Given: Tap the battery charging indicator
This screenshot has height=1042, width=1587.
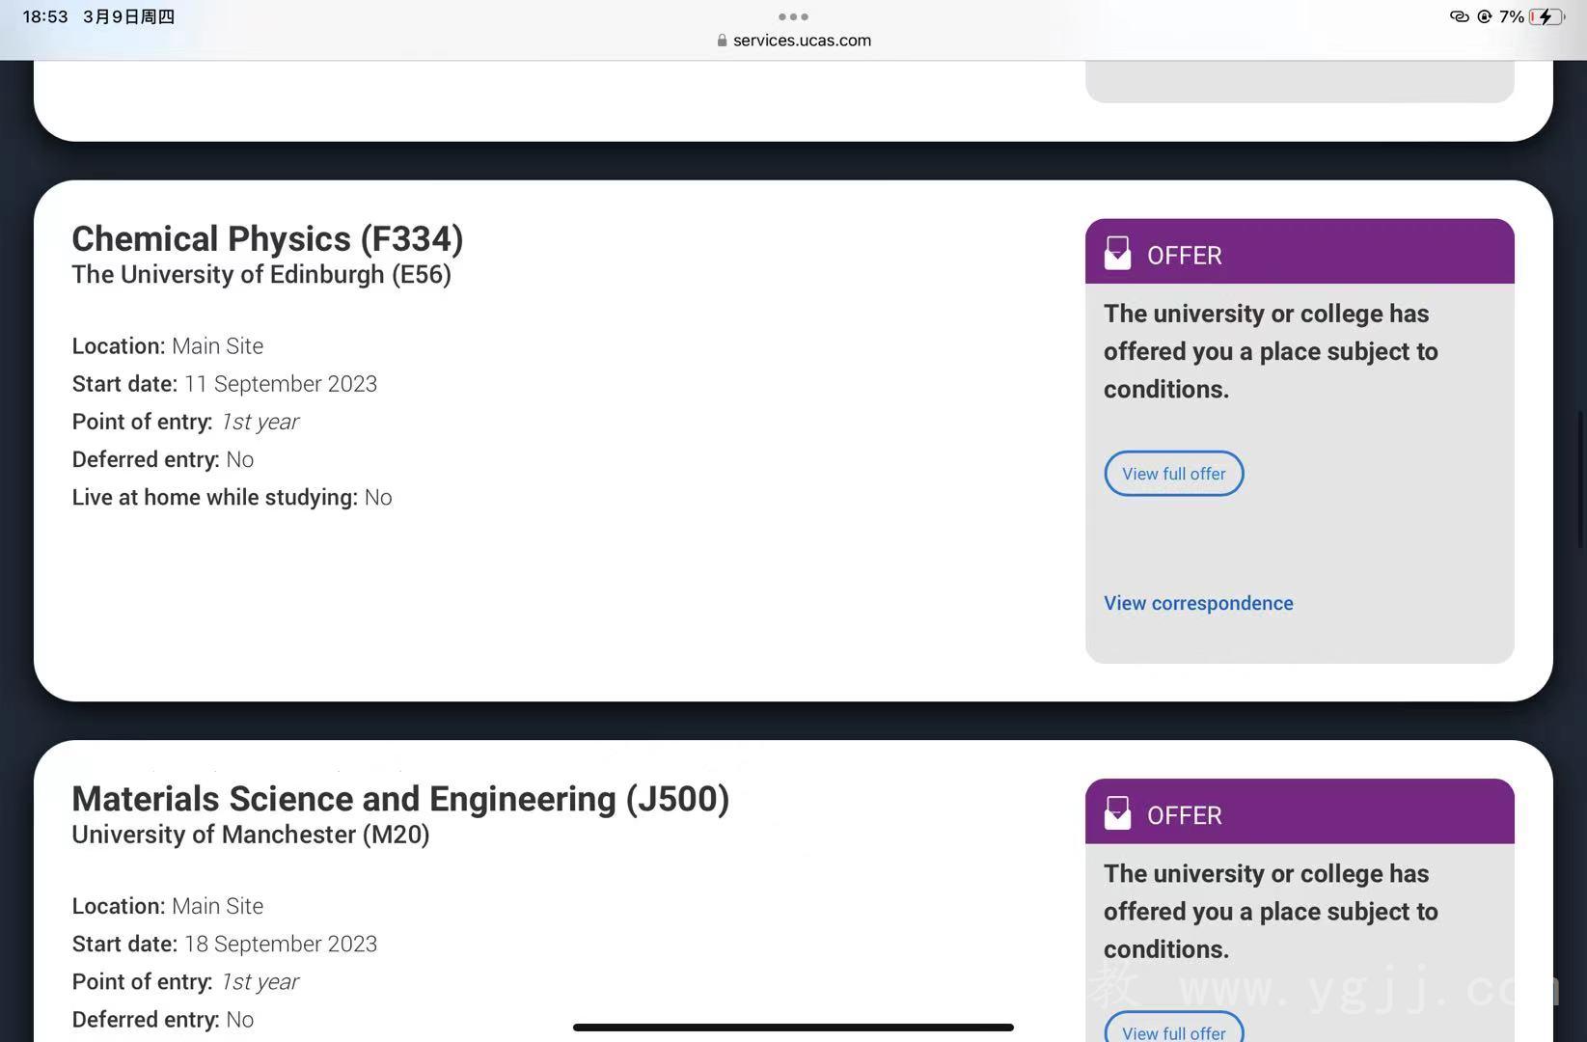Looking at the screenshot, I should 1546,16.
